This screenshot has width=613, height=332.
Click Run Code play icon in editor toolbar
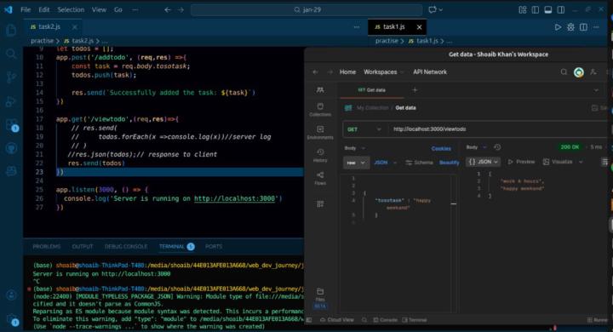(558, 27)
